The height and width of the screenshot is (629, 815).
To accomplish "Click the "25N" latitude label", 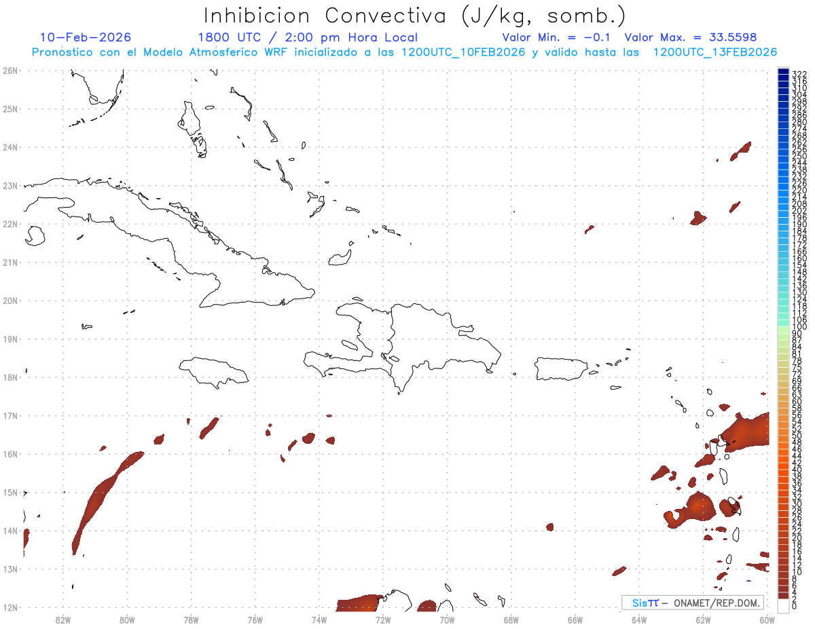I will point(10,109).
